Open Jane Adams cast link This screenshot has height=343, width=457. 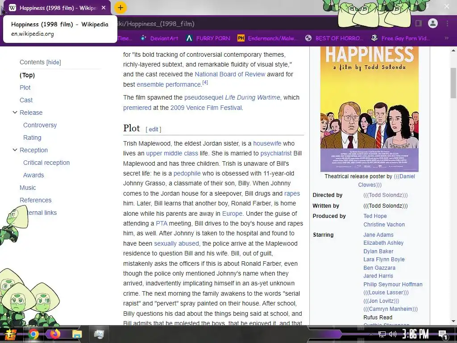click(378, 235)
